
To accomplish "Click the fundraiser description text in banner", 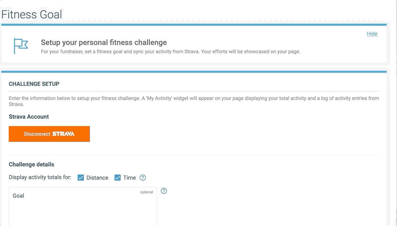I will click(171, 52).
